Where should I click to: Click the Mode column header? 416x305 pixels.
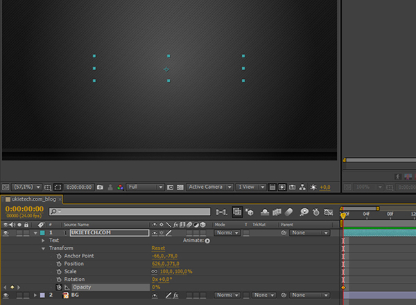(220, 225)
